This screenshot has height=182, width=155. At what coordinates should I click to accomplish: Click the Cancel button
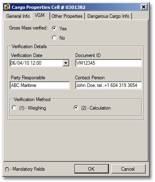click(x=128, y=169)
